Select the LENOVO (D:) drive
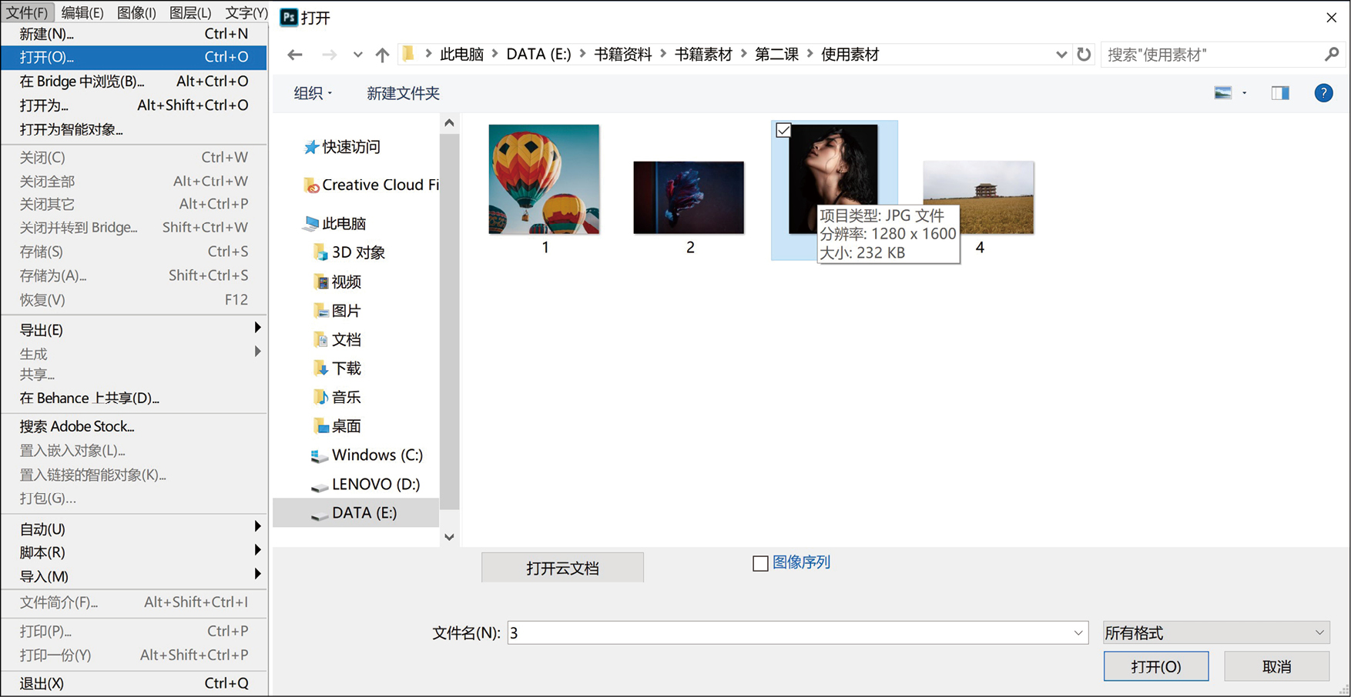Image resolution: width=1351 pixels, height=697 pixels. pyautogui.click(x=365, y=484)
